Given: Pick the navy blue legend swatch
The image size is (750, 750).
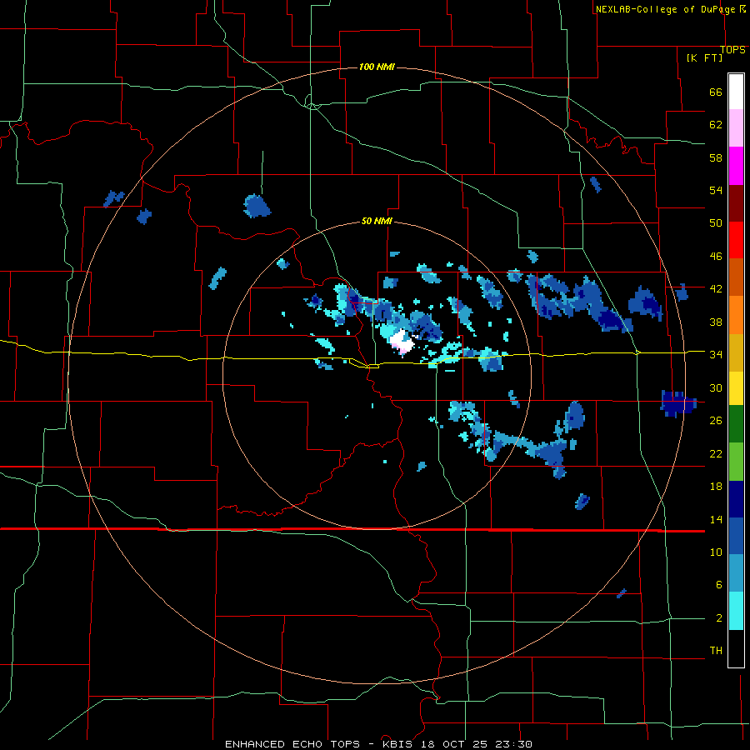Looking at the screenshot, I should pos(736,499).
